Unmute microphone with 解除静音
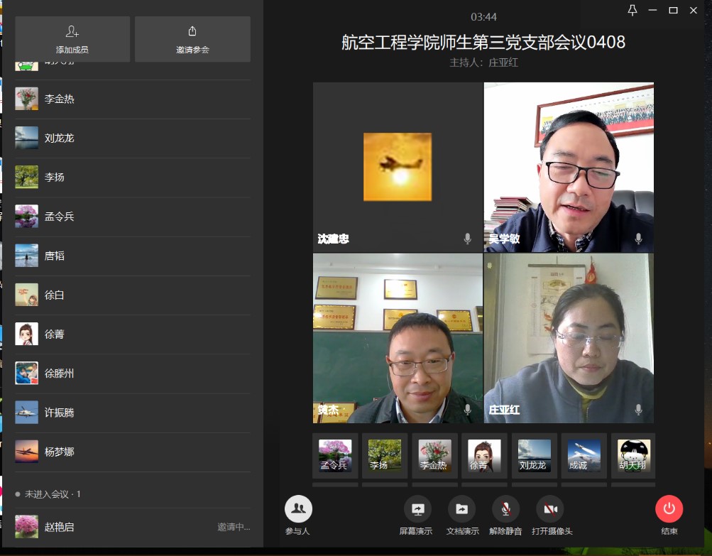 point(505,509)
